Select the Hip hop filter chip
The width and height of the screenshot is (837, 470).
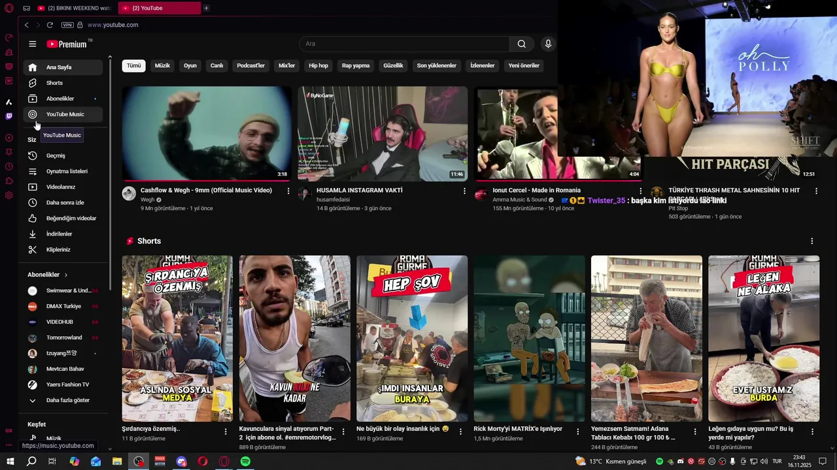click(318, 65)
